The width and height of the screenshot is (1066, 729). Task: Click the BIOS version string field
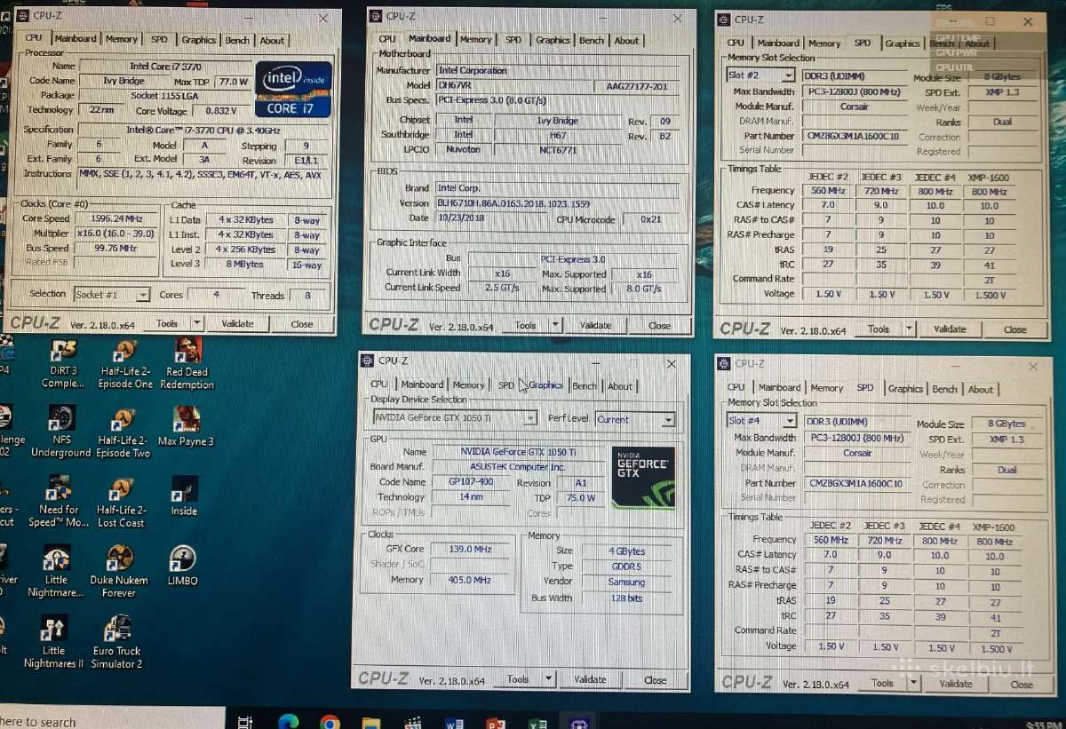tap(558, 202)
